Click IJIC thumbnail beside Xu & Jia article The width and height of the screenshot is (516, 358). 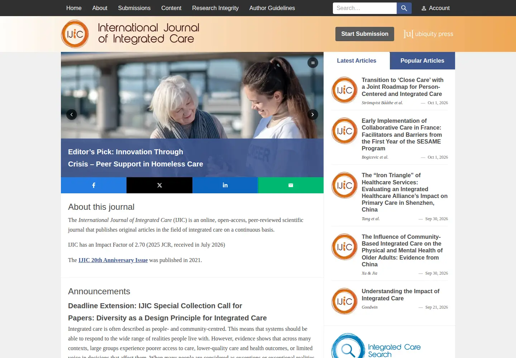coord(344,247)
